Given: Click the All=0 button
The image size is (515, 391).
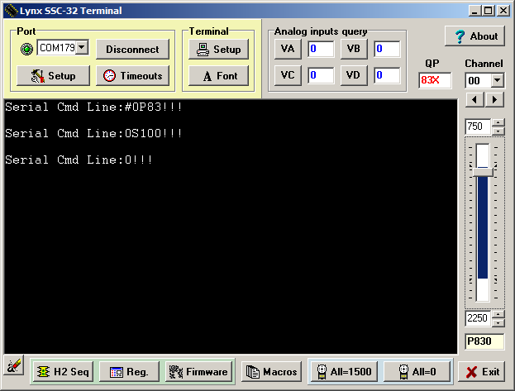Looking at the screenshot, I should (x=417, y=372).
